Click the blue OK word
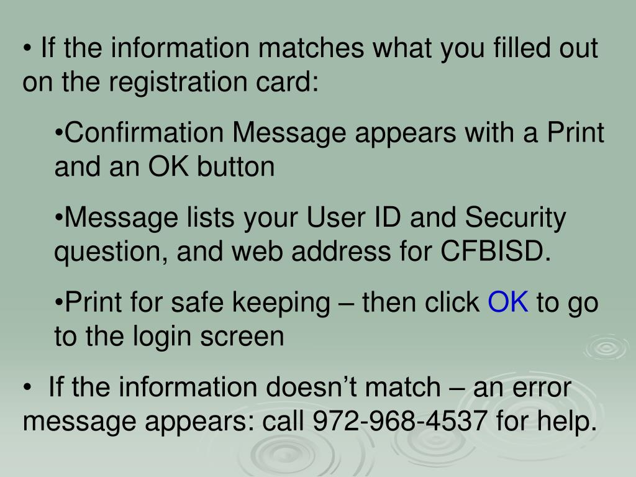 tap(508, 302)
